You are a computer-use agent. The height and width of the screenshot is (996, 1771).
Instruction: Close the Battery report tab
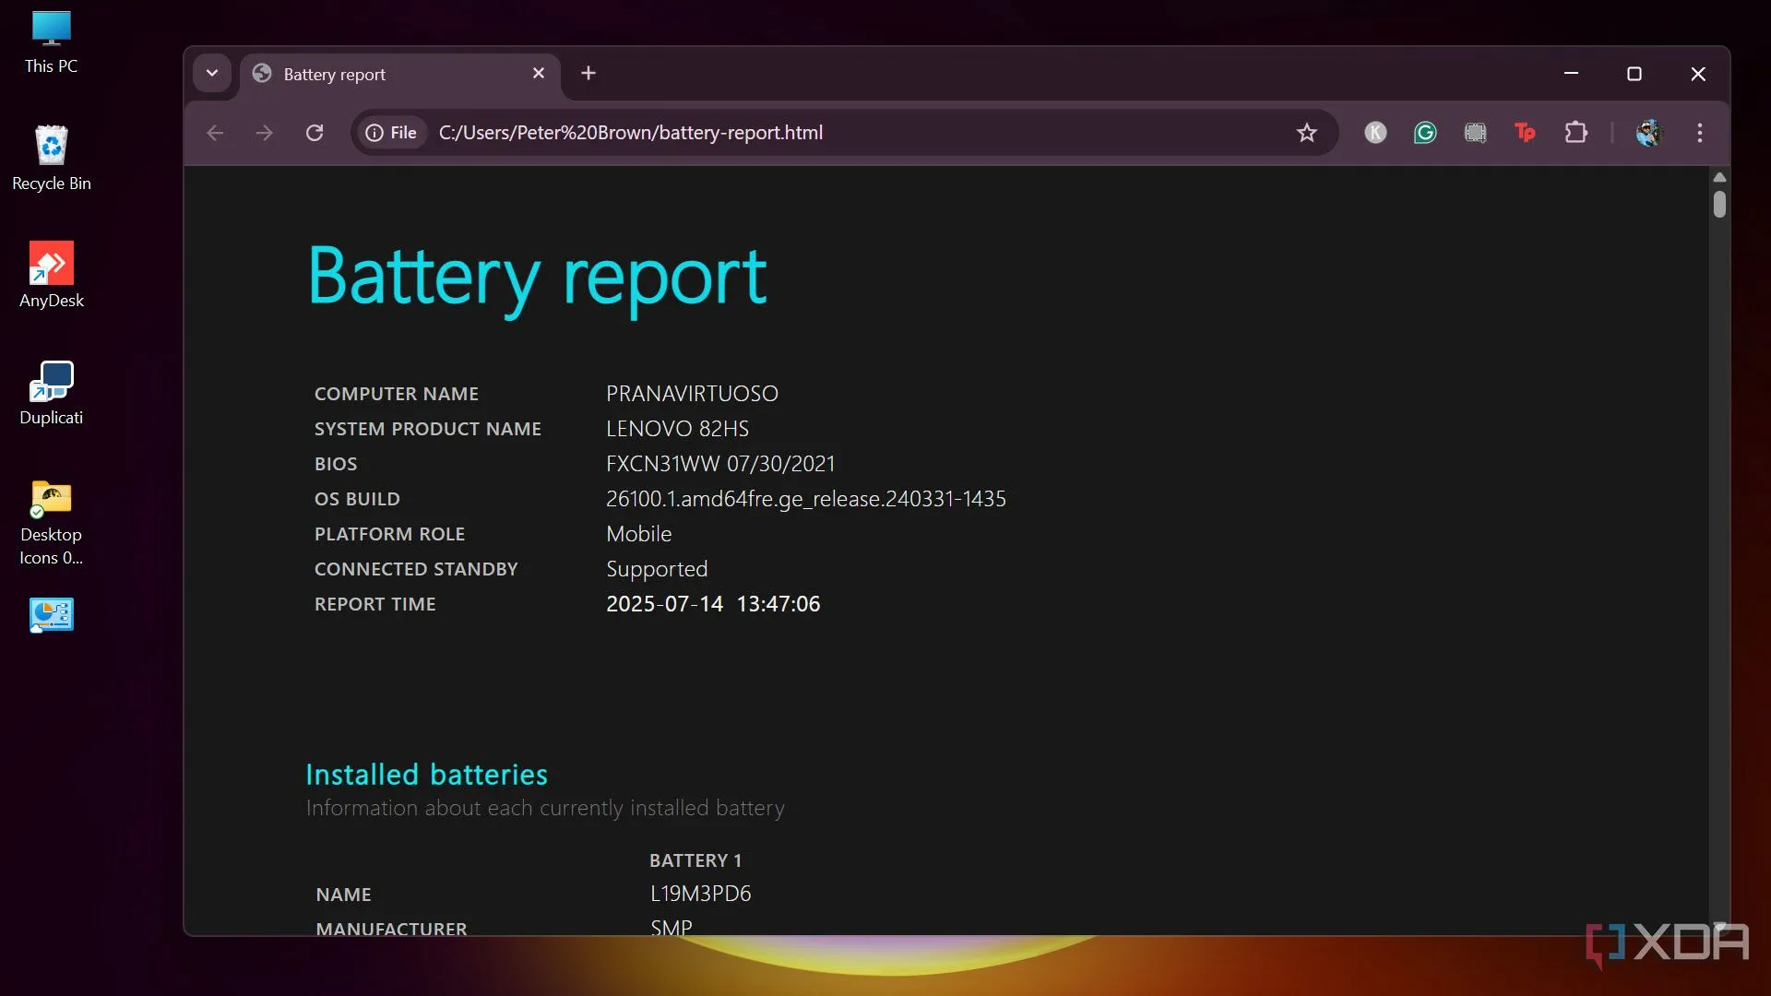point(539,73)
